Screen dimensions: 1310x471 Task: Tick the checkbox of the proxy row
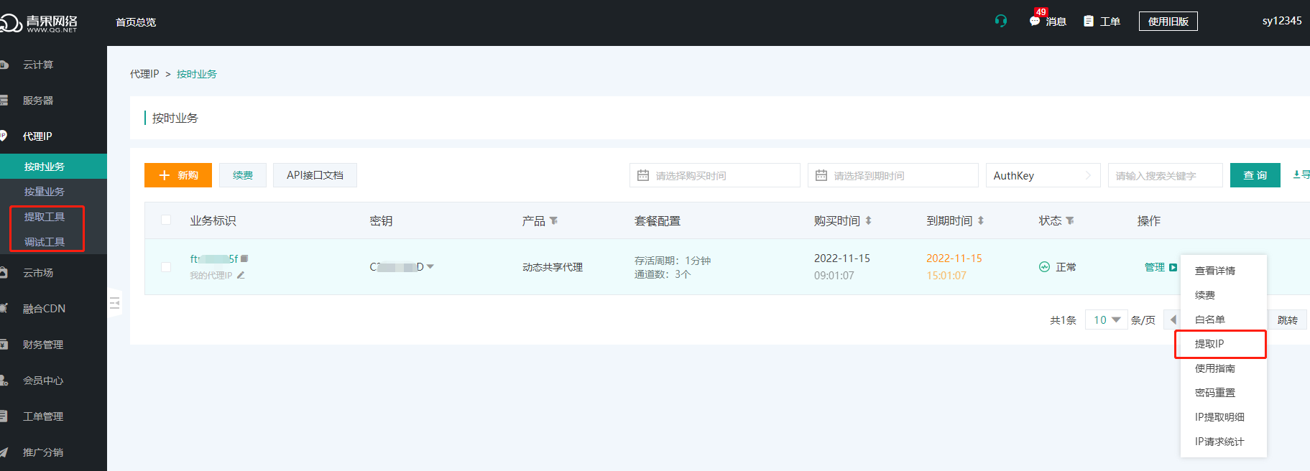[166, 267]
